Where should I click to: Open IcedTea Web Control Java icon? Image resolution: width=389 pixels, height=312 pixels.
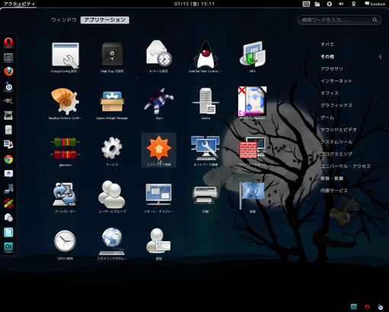point(206,54)
